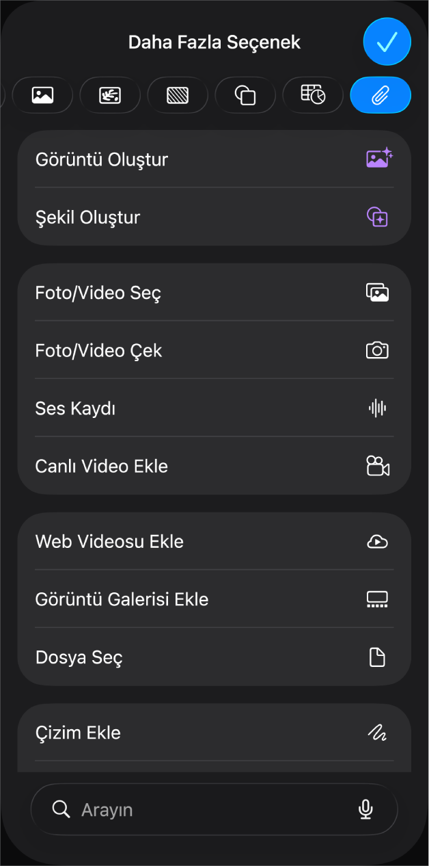
Task: Tap the microphone dictation icon in search
Action: (366, 810)
